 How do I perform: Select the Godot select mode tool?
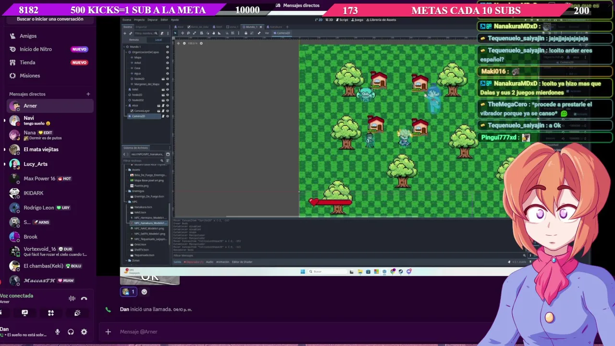click(x=175, y=33)
